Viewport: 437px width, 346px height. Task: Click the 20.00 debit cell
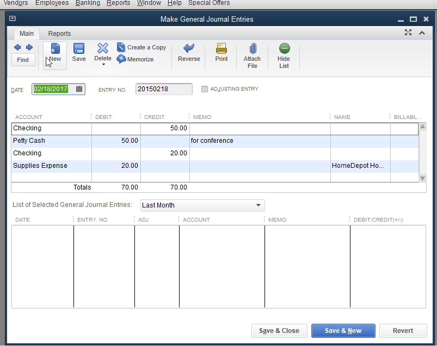(116, 166)
